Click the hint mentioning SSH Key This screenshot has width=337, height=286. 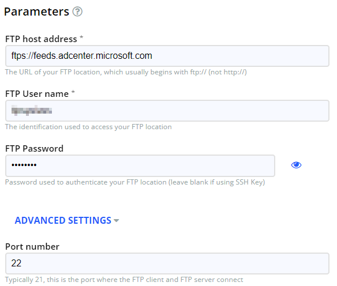tap(135, 182)
